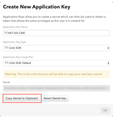
Task: Open the Application Key Type dropdown
Action: (56, 48)
